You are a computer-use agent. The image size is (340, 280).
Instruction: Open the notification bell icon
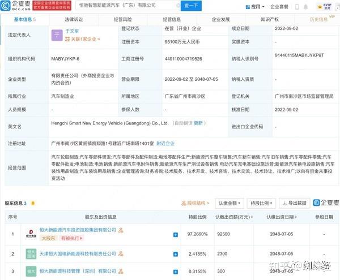point(305,7)
